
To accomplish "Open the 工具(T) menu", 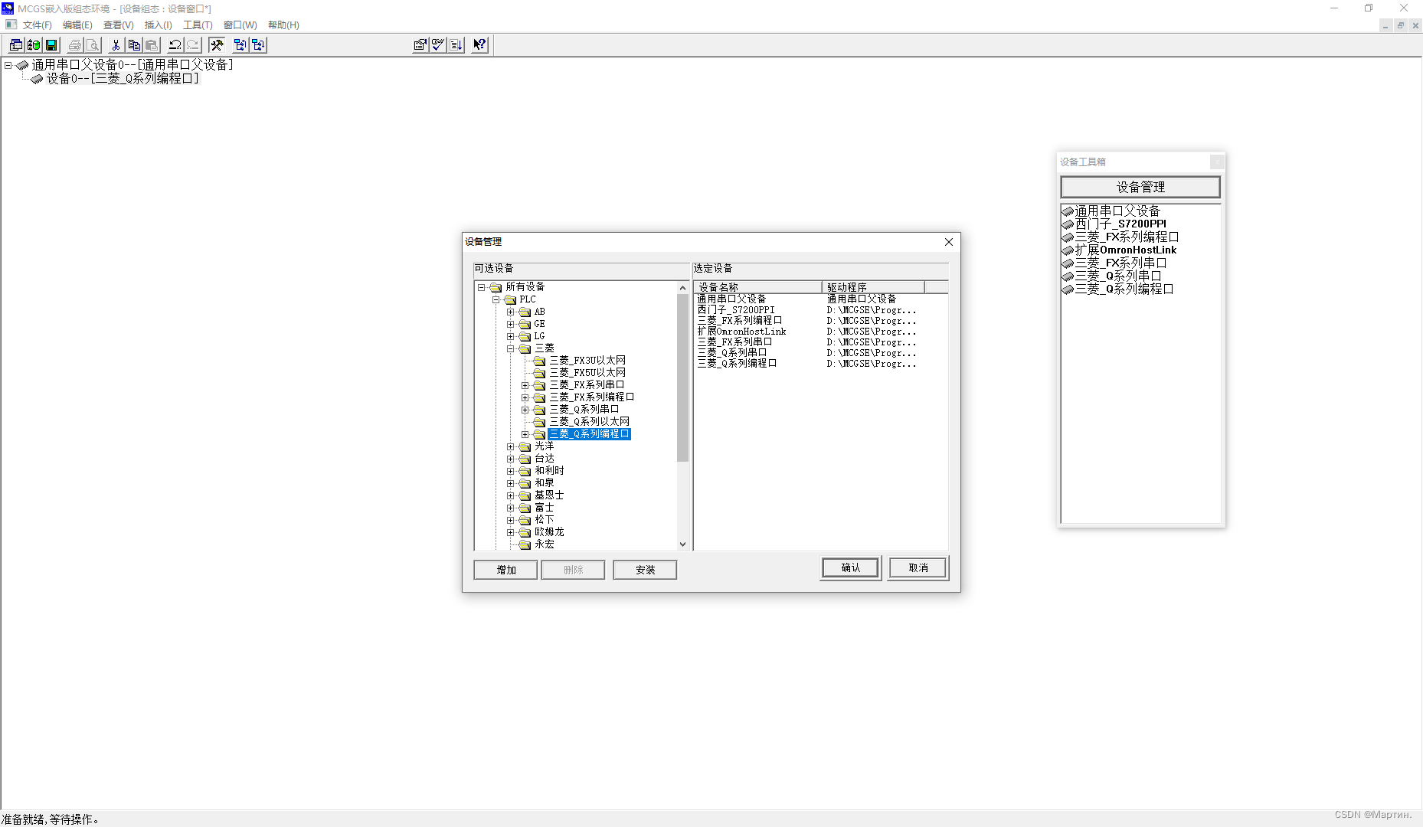I will 198,25.
